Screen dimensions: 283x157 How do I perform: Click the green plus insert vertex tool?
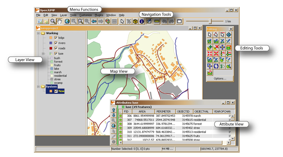(x=210, y=47)
